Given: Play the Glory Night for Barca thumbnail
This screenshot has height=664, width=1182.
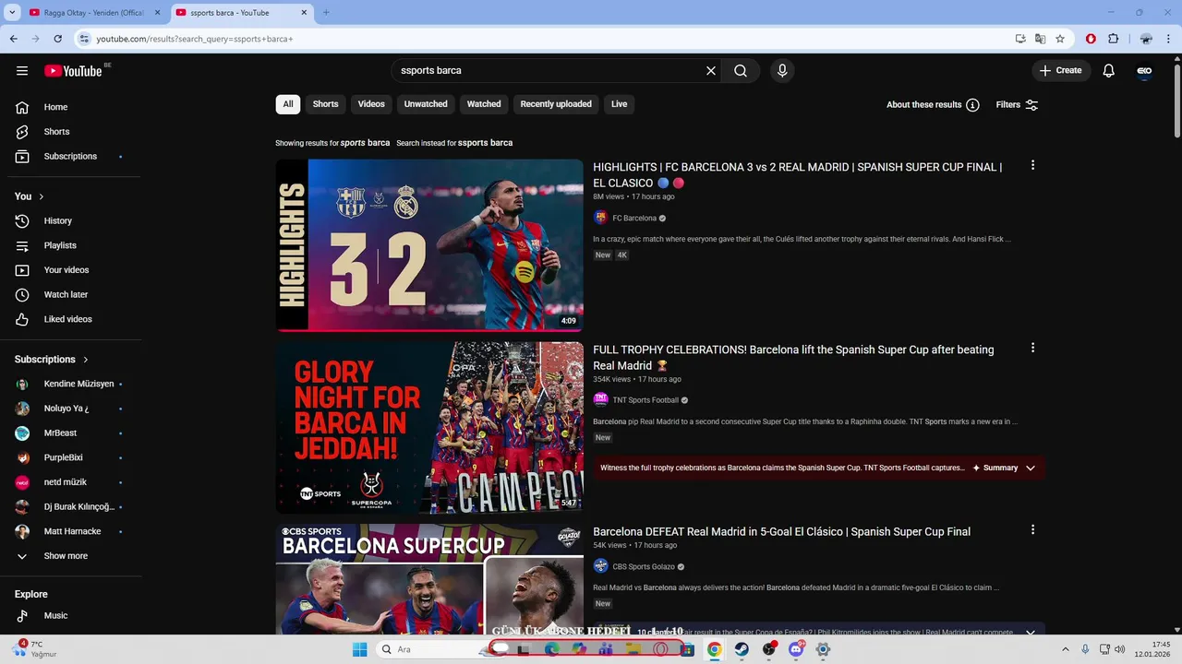Looking at the screenshot, I should click(429, 428).
